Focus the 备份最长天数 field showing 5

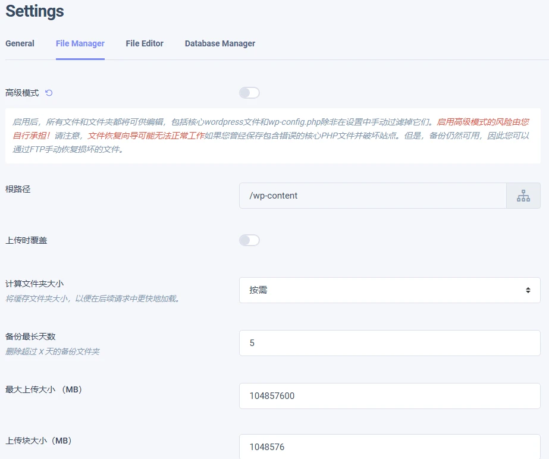tap(390, 342)
